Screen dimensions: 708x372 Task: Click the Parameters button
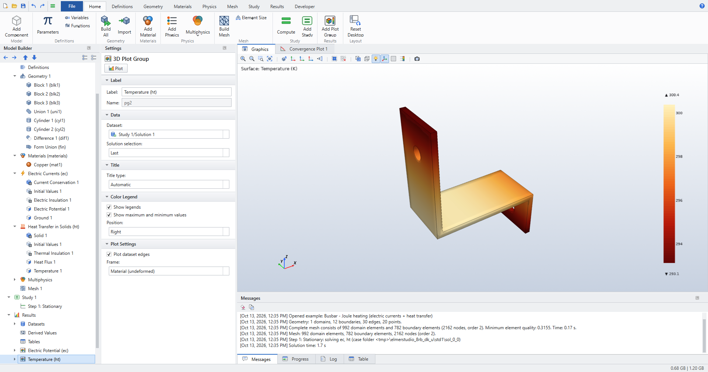[x=48, y=25]
